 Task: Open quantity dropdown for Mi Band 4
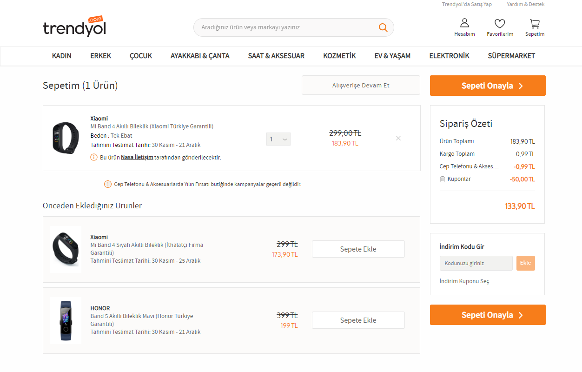pos(278,139)
